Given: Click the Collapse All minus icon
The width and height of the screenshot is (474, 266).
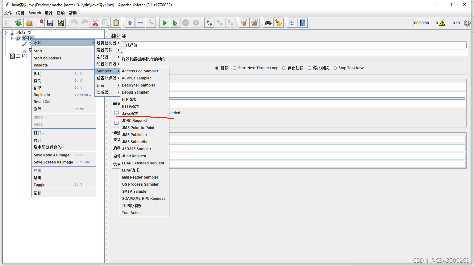Looking at the screenshot, I should coord(140,23).
